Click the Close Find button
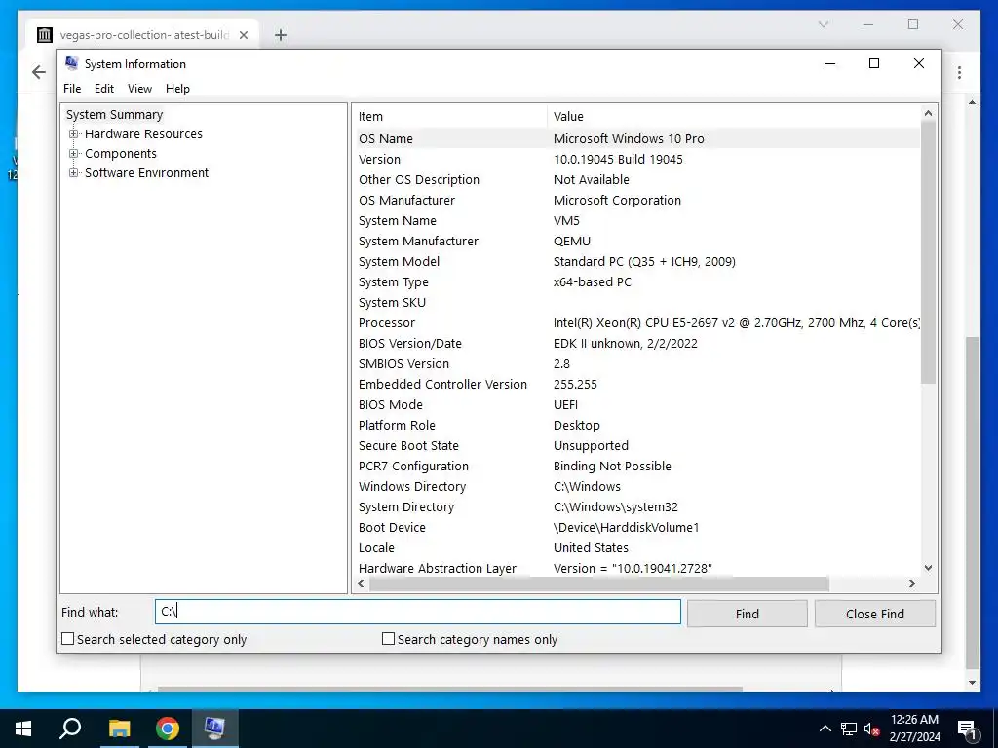The height and width of the screenshot is (748, 998). tap(874, 614)
